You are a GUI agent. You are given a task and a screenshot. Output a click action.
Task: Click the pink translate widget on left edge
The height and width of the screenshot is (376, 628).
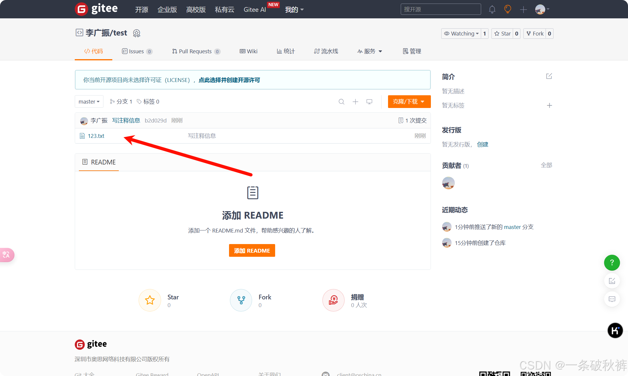7,255
